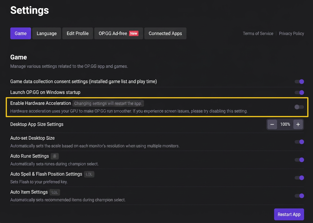This screenshot has height=223, width=313.
Task: Enable the Hardware Acceleration switch
Action: click(x=299, y=107)
